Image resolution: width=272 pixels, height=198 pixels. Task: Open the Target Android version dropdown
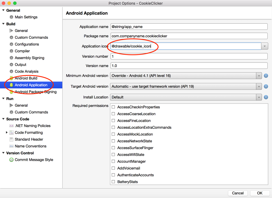pyautogui.click(x=259, y=87)
